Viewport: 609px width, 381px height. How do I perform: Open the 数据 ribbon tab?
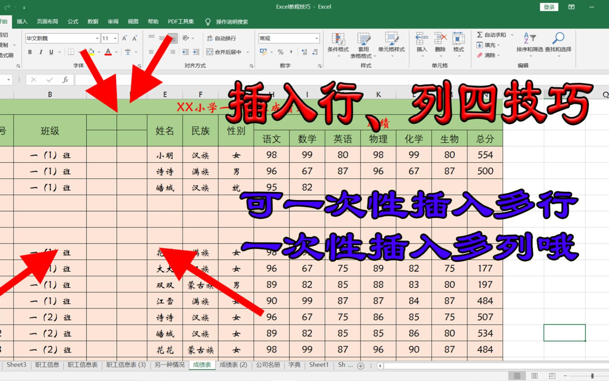[x=93, y=22]
